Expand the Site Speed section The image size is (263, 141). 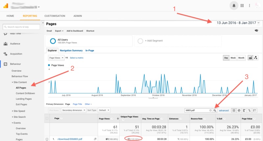19,111
